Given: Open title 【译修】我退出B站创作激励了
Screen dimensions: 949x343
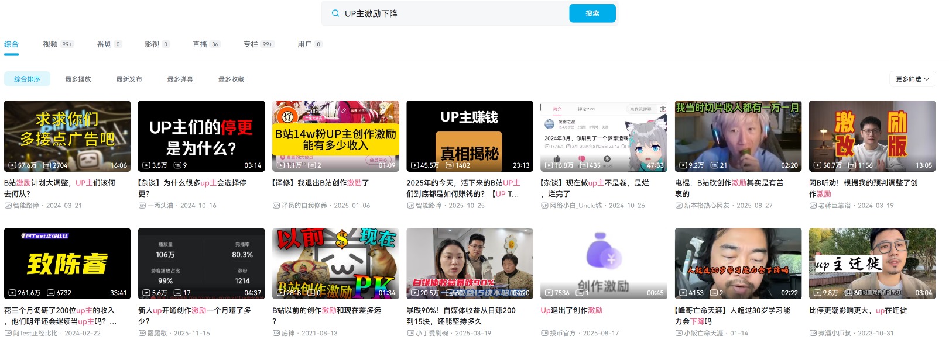Looking at the screenshot, I should (321, 183).
